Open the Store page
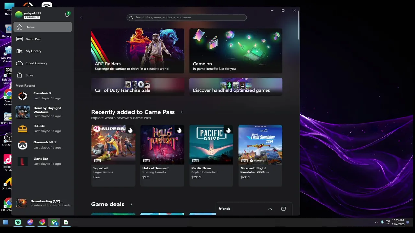This screenshot has width=415, height=233. point(43,75)
